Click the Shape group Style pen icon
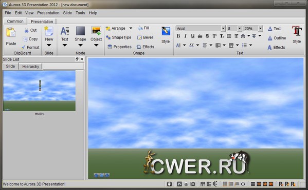This screenshot has width=308, height=190. point(166,31)
